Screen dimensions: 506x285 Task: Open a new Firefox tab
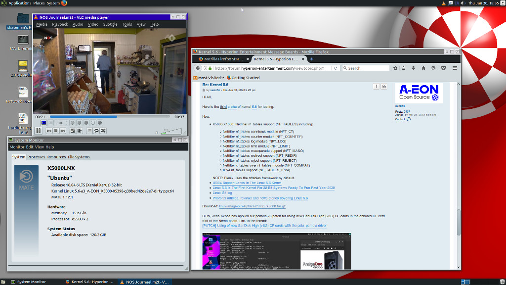coord(312,59)
